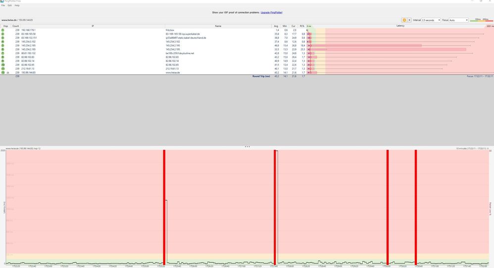This screenshot has height=268, width=494.
Task: Click the three-dot panel splitter handle
Action: [x=247, y=146]
